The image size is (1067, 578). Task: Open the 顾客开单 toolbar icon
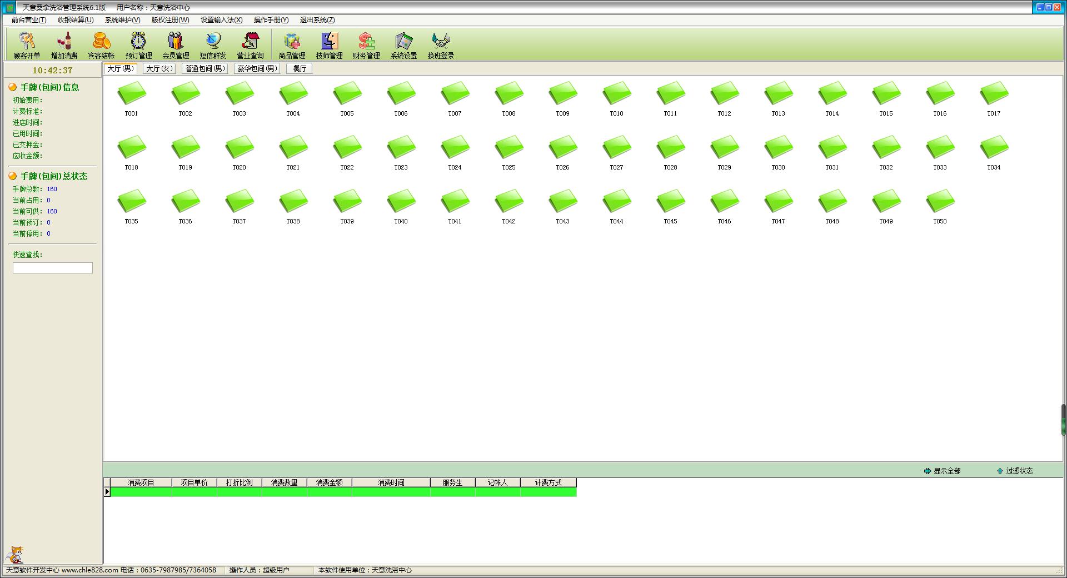pos(27,45)
